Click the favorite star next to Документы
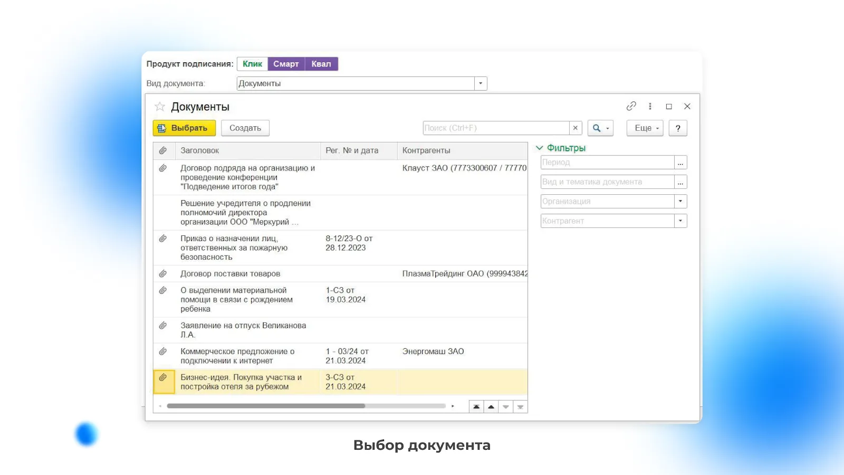844x475 pixels. click(159, 107)
